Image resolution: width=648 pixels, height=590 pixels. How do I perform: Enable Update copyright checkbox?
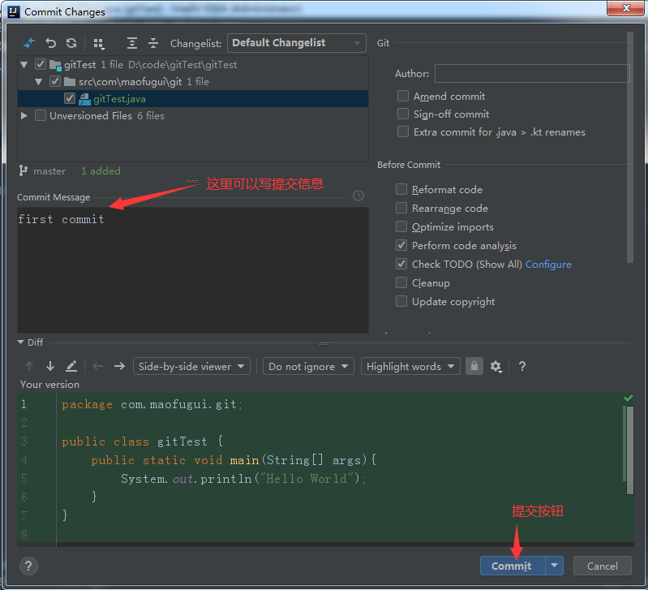[401, 301]
